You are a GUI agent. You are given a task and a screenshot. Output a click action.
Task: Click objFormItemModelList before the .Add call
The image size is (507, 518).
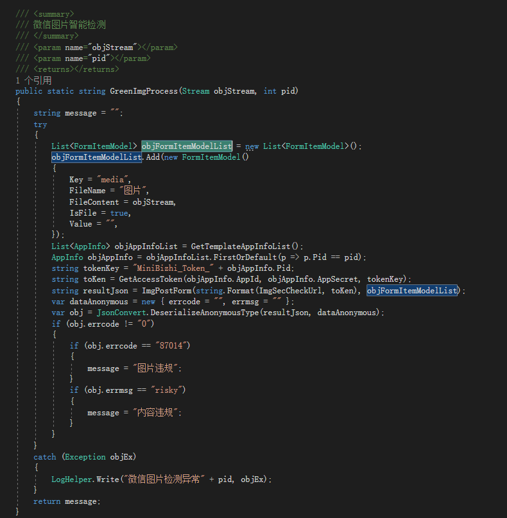[96, 157]
